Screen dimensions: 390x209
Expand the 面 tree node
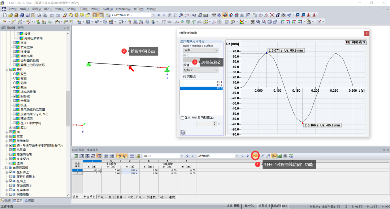(x=7, y=132)
